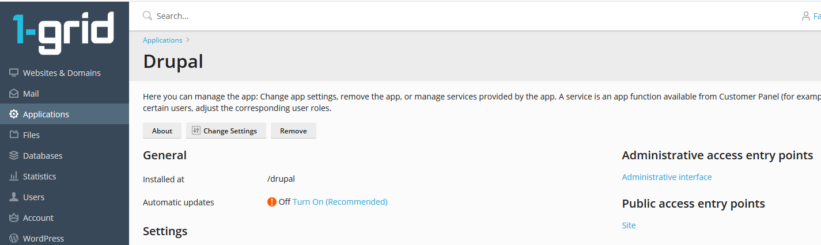The width and height of the screenshot is (821, 245).
Task: Click the WordPress logo icon in sidebar
Action: click(14, 239)
